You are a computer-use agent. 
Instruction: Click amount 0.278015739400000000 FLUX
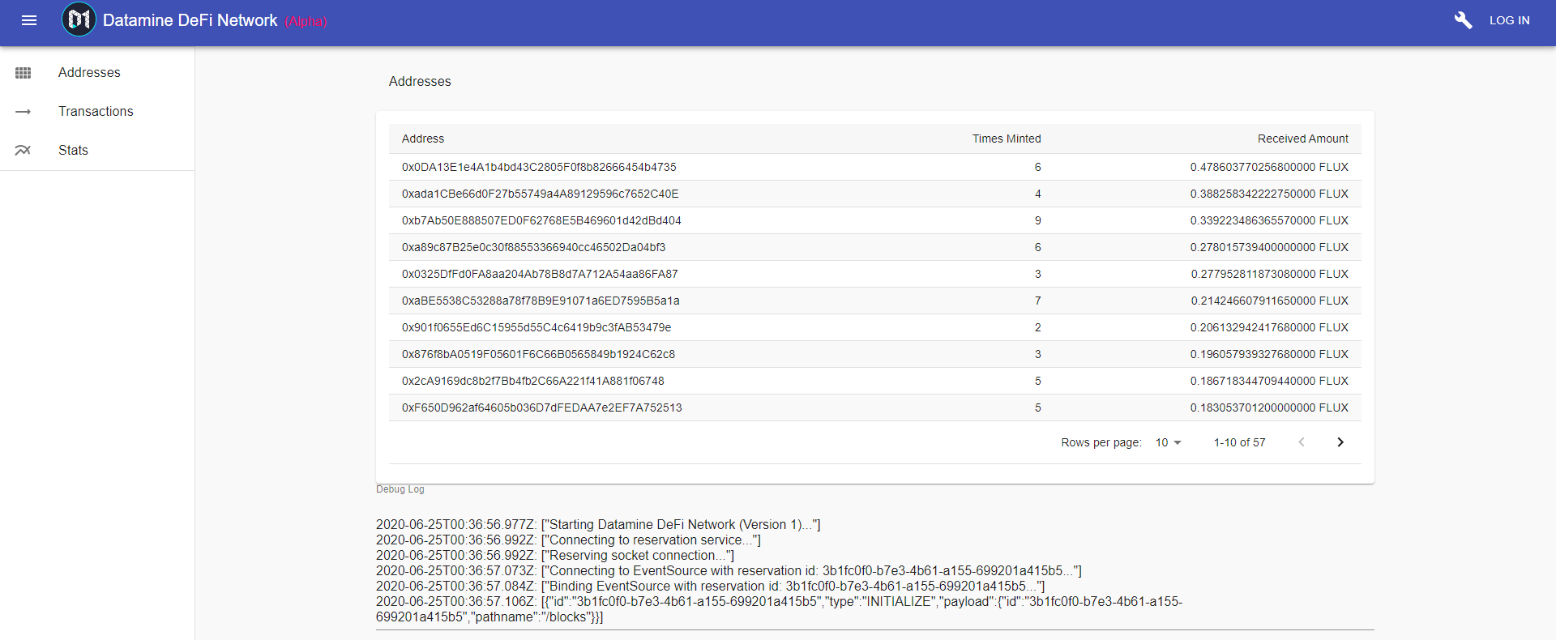point(1269,247)
